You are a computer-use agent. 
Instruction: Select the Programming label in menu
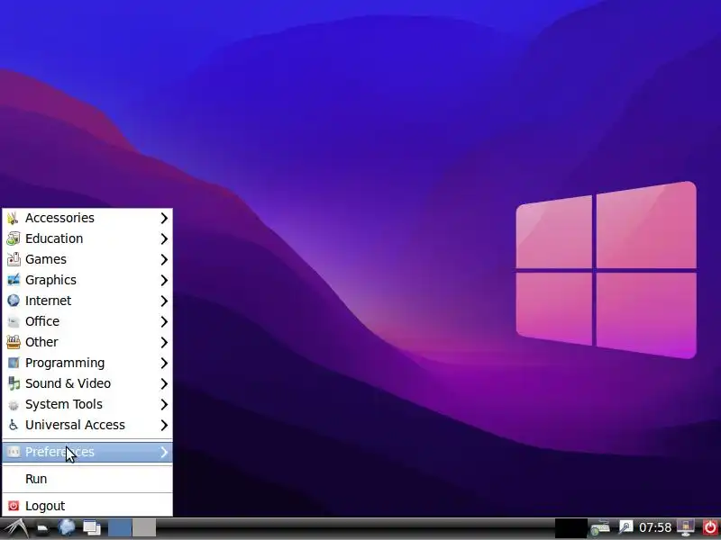[x=65, y=363]
